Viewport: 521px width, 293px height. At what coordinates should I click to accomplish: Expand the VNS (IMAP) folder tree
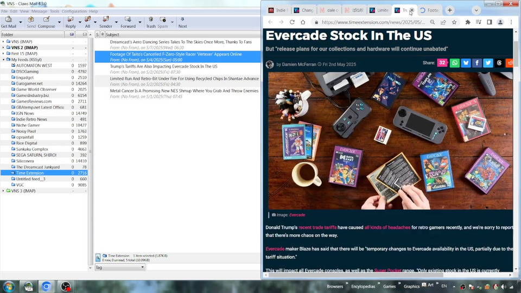tap(3, 42)
